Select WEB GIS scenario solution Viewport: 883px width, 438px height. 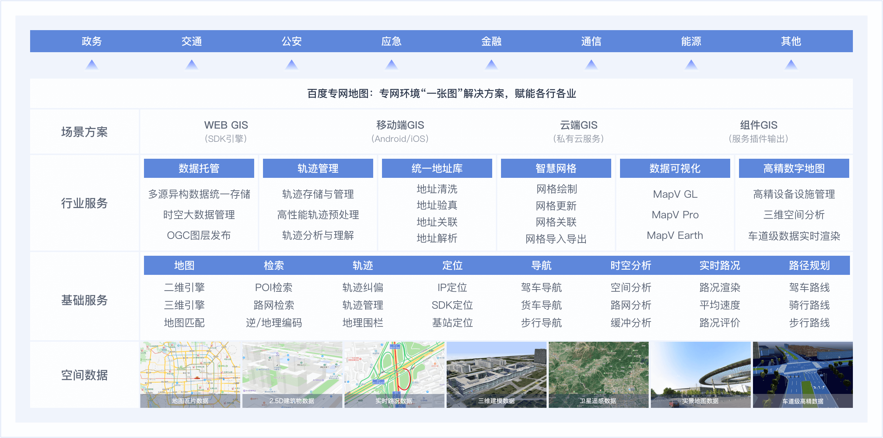pyautogui.click(x=226, y=132)
